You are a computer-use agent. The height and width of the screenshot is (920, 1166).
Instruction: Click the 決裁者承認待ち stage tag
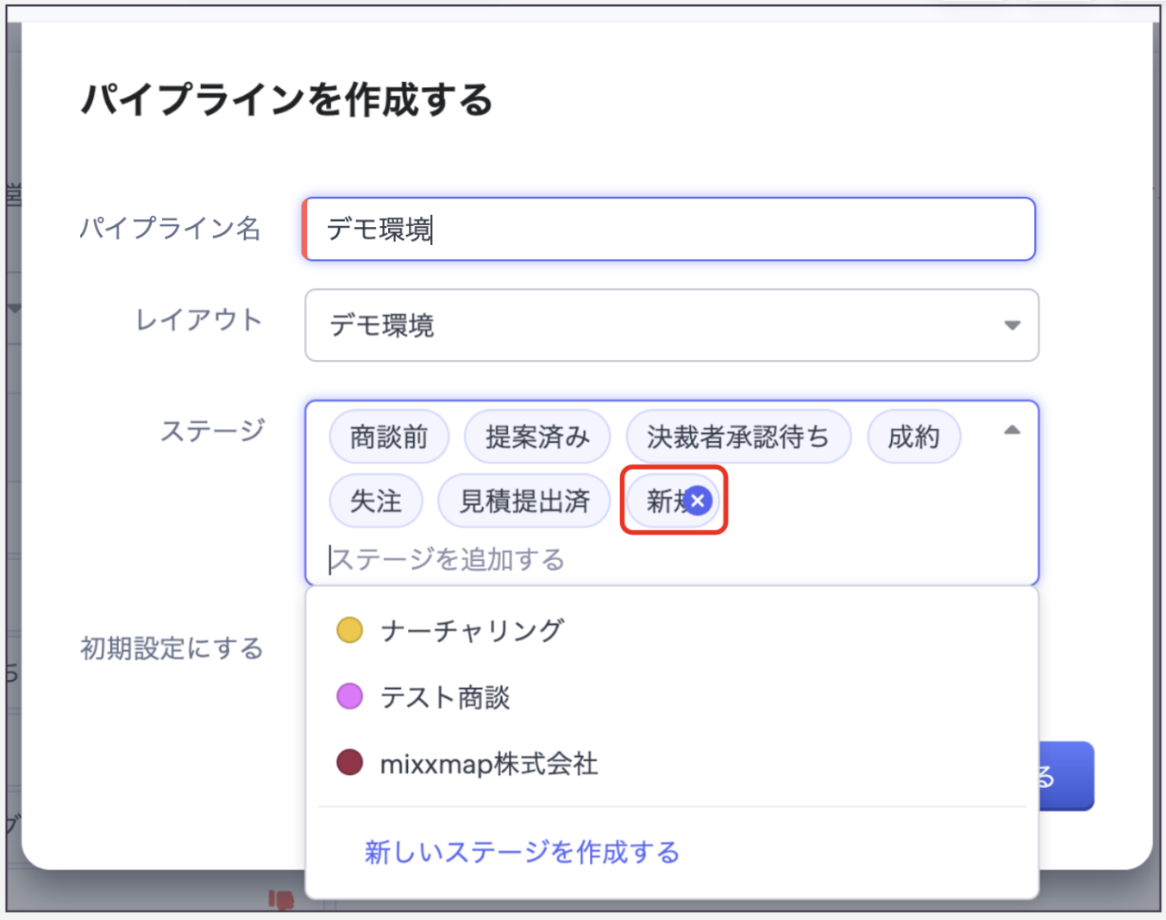coord(737,438)
